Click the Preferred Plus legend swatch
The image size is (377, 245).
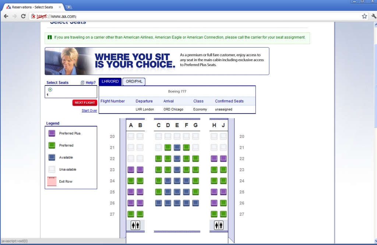52,133
